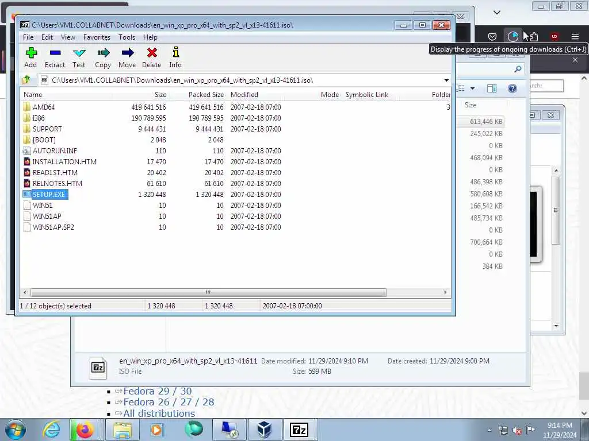Click Firefox downloads progress icon

(x=512, y=36)
